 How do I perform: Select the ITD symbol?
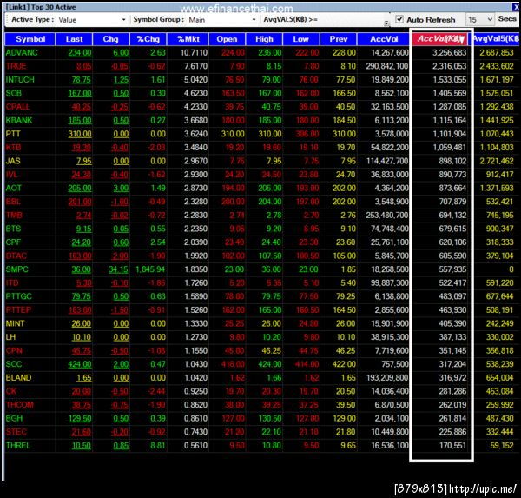point(12,283)
